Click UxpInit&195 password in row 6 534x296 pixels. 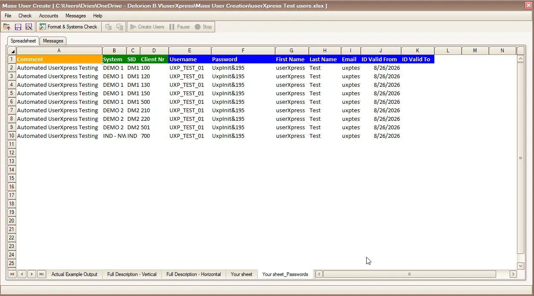point(243,102)
